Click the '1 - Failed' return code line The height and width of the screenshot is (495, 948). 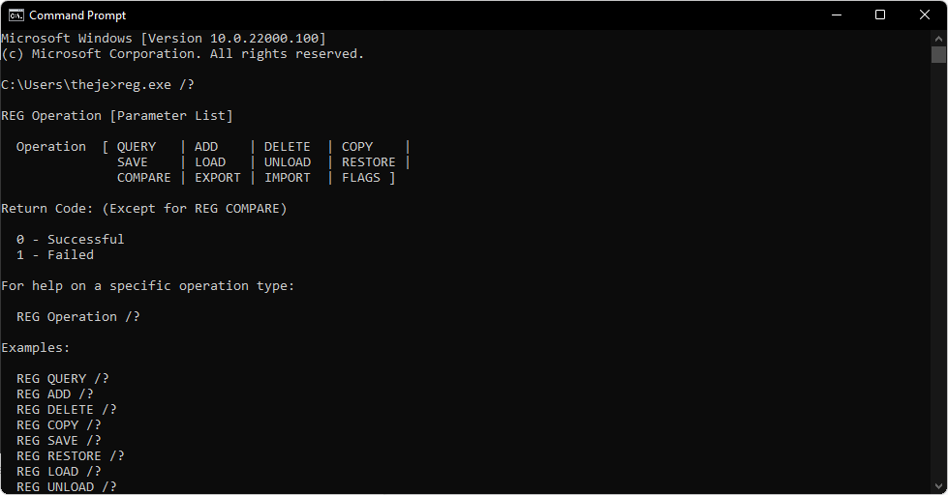pyautogui.click(x=55, y=254)
